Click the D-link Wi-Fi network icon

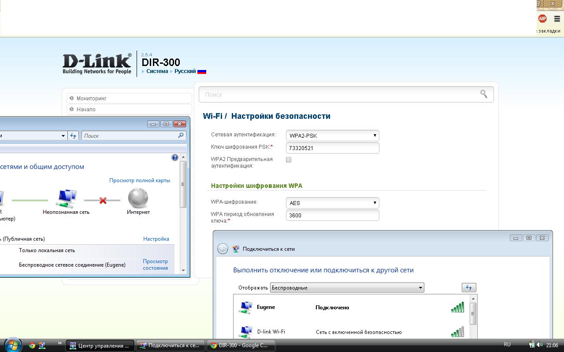coord(245,332)
